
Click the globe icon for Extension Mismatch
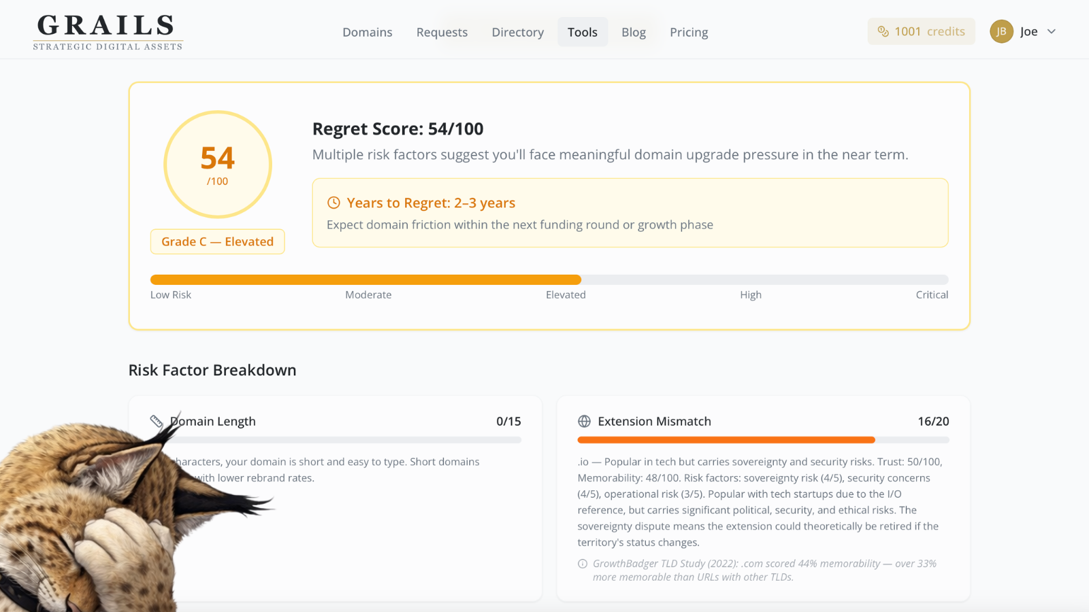(x=584, y=422)
